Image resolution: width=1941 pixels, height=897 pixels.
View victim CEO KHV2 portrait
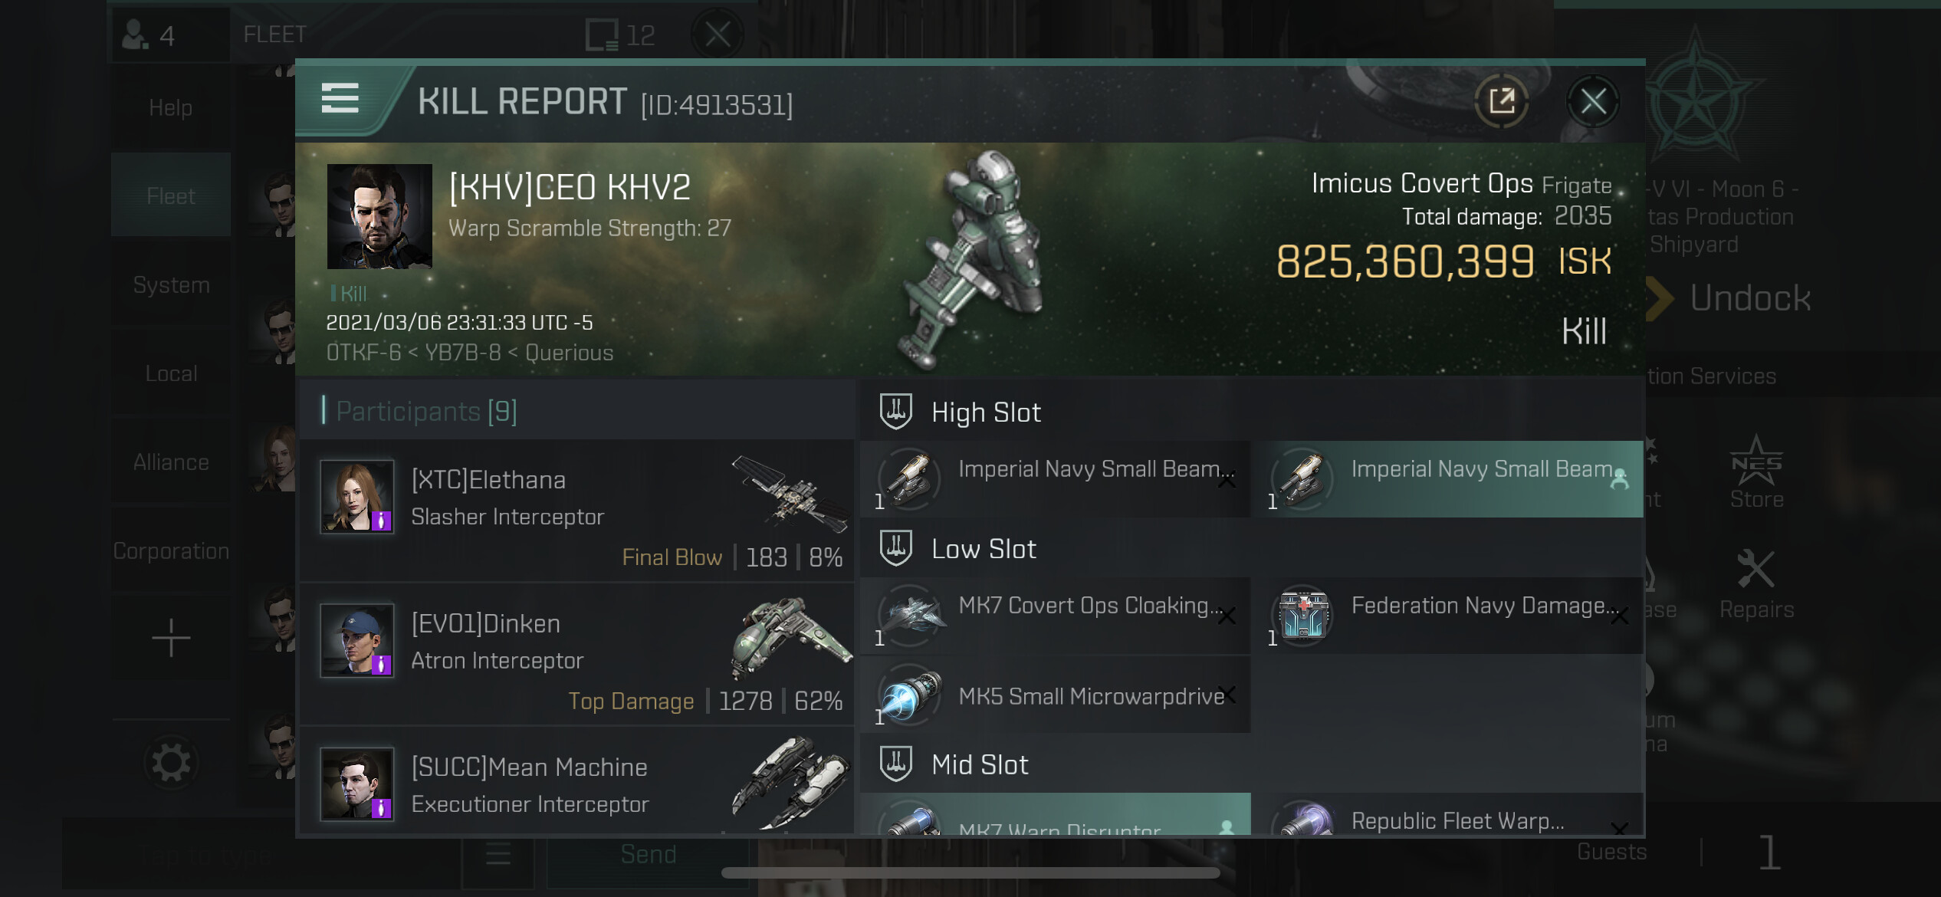379,216
